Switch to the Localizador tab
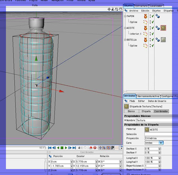The width and height of the screenshot is (178, 175). 156,6
